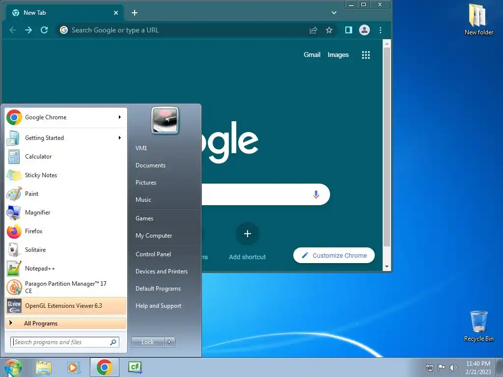Launch Getting Started from Start menu
Image resolution: width=503 pixels, height=377 pixels.
click(x=66, y=138)
